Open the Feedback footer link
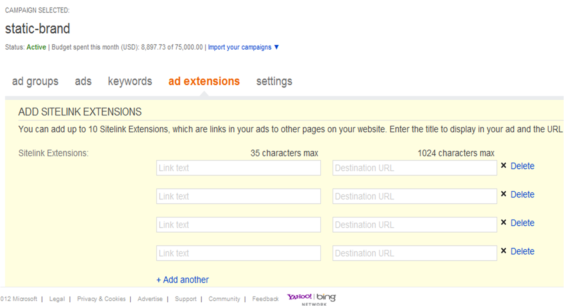Viewport: 564px width, 306px height. (x=265, y=299)
